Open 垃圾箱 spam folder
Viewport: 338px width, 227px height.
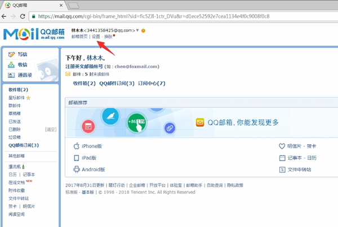pyautogui.click(x=15, y=137)
